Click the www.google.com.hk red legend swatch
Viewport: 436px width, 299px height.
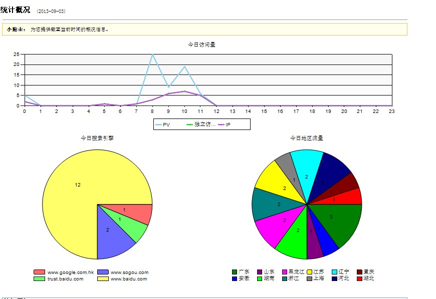click(x=39, y=272)
